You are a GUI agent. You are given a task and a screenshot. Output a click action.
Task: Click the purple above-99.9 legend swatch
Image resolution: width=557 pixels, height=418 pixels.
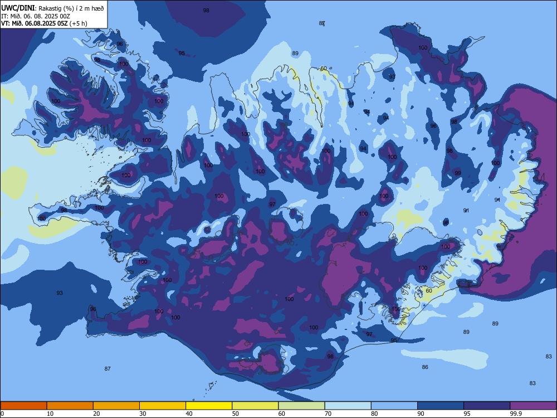coord(533,406)
